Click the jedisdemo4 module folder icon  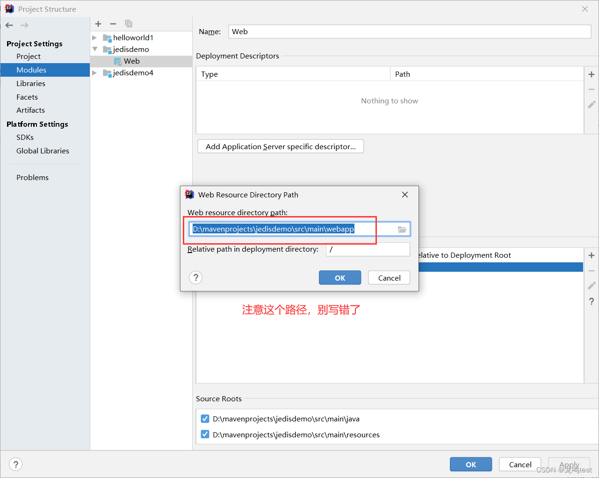(x=107, y=73)
